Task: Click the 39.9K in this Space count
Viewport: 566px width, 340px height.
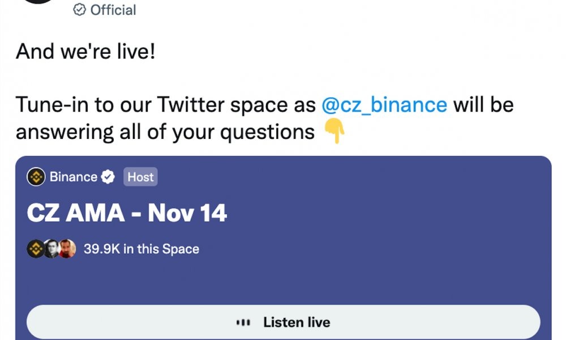Action: [141, 249]
